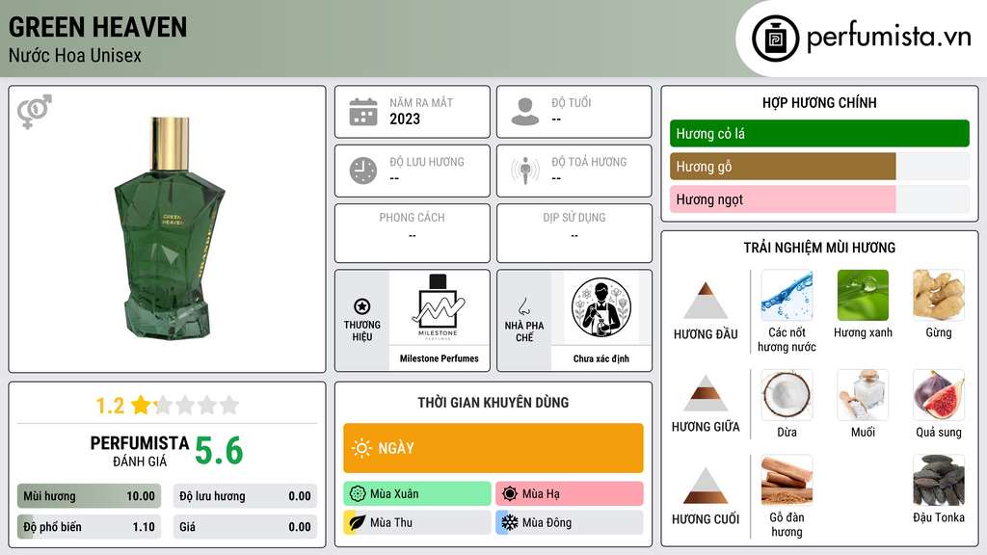Click the Gỗ đàn hương note label
Viewport: 987px width, 555px height.
point(787,524)
